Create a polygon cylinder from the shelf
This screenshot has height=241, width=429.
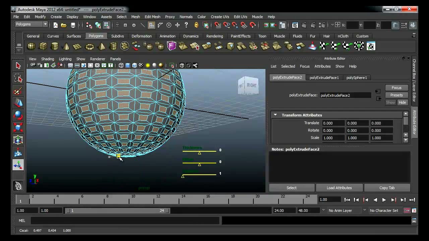(x=55, y=46)
